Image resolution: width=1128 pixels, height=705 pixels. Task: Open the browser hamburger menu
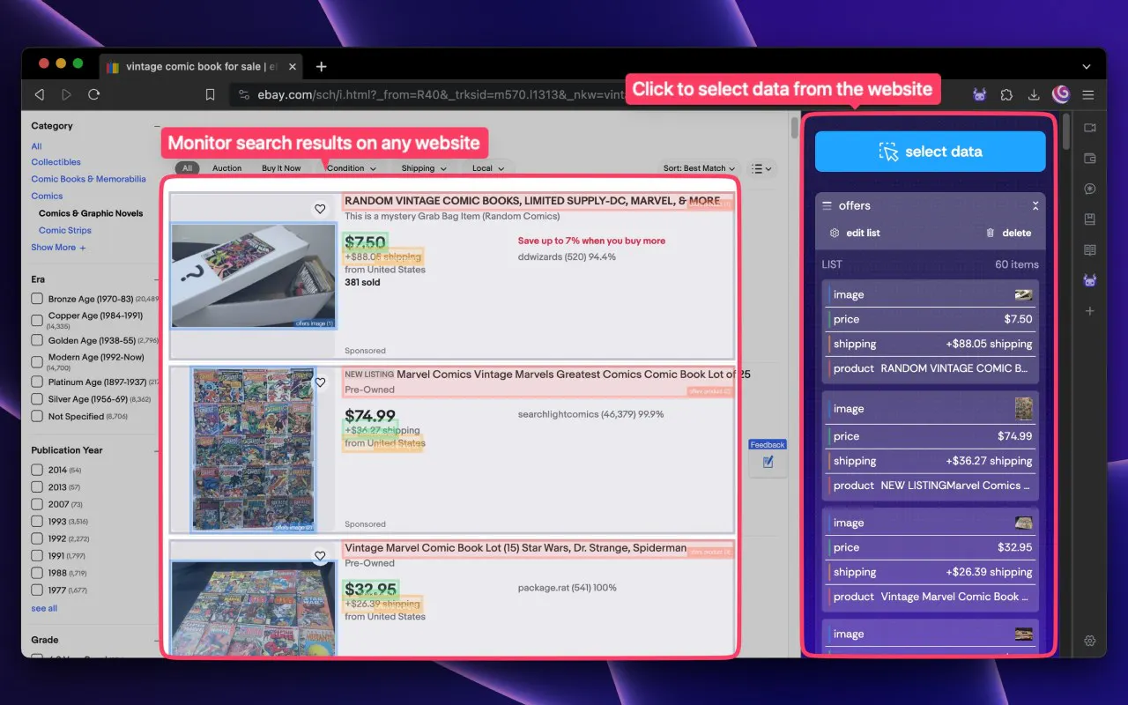(1088, 94)
